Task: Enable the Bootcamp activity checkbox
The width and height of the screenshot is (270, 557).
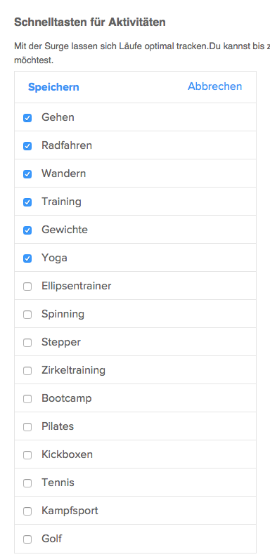Action: (x=27, y=399)
